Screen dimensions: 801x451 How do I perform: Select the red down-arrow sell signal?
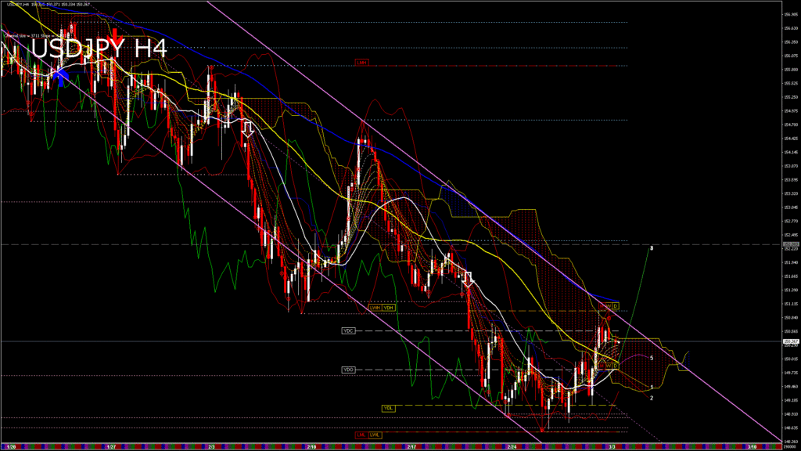117,38
